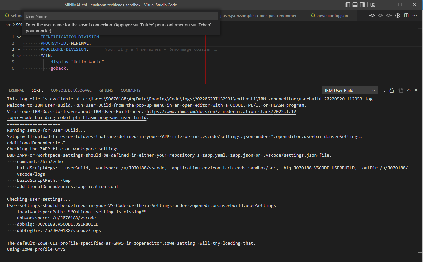Open changes with the Git graph icon
The image size is (423, 262).
pyautogui.click(x=398, y=15)
